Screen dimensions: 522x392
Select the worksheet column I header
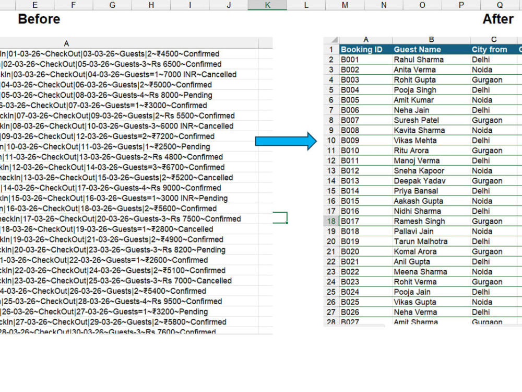190,5
